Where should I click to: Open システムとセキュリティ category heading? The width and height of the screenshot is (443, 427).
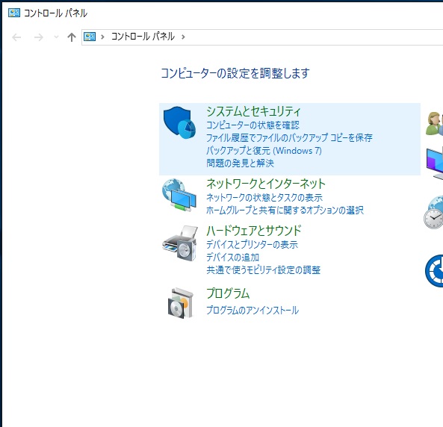[x=253, y=111]
